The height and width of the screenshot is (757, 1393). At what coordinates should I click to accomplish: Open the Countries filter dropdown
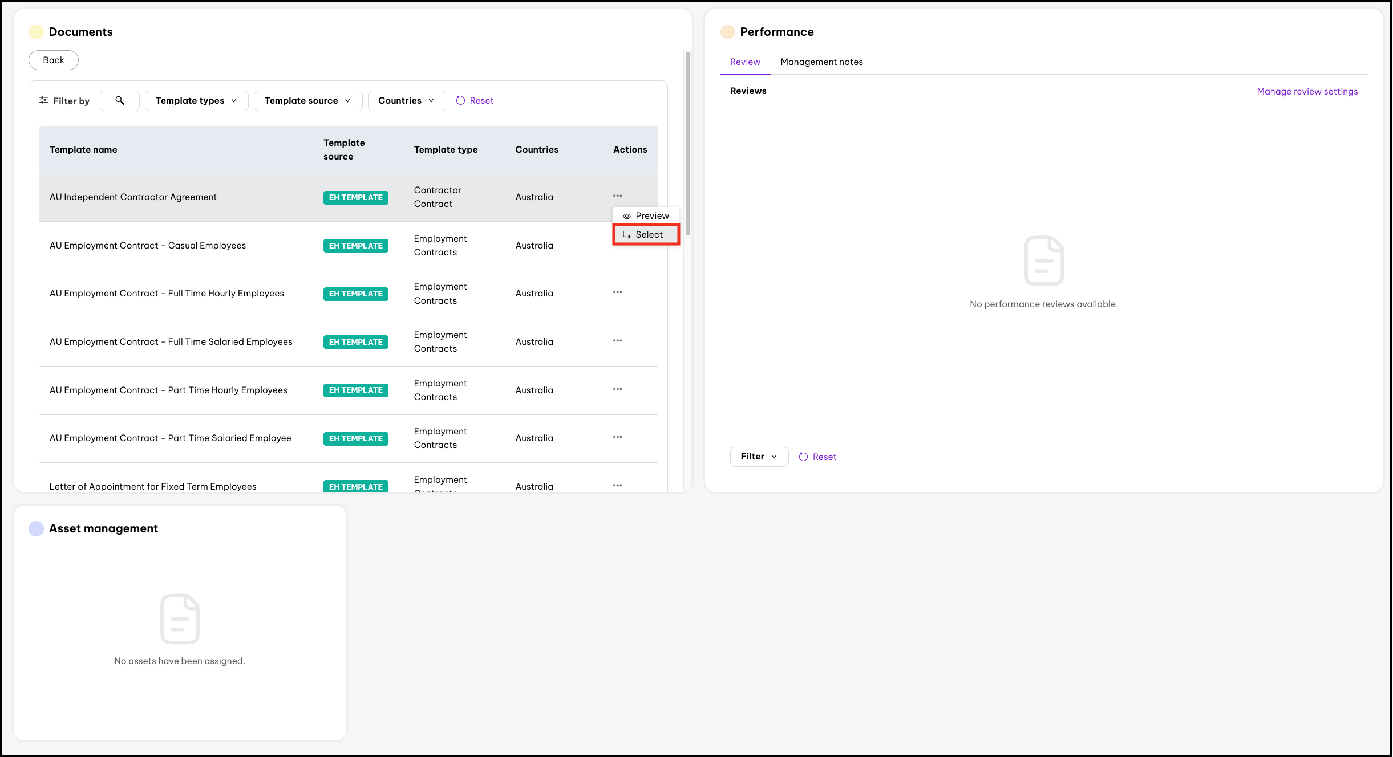pos(406,100)
